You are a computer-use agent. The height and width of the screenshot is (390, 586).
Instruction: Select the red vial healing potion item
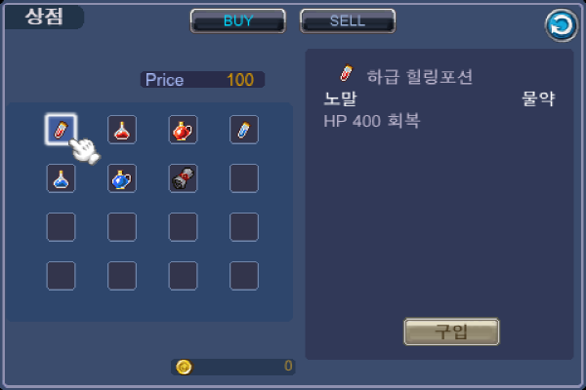pos(61,130)
